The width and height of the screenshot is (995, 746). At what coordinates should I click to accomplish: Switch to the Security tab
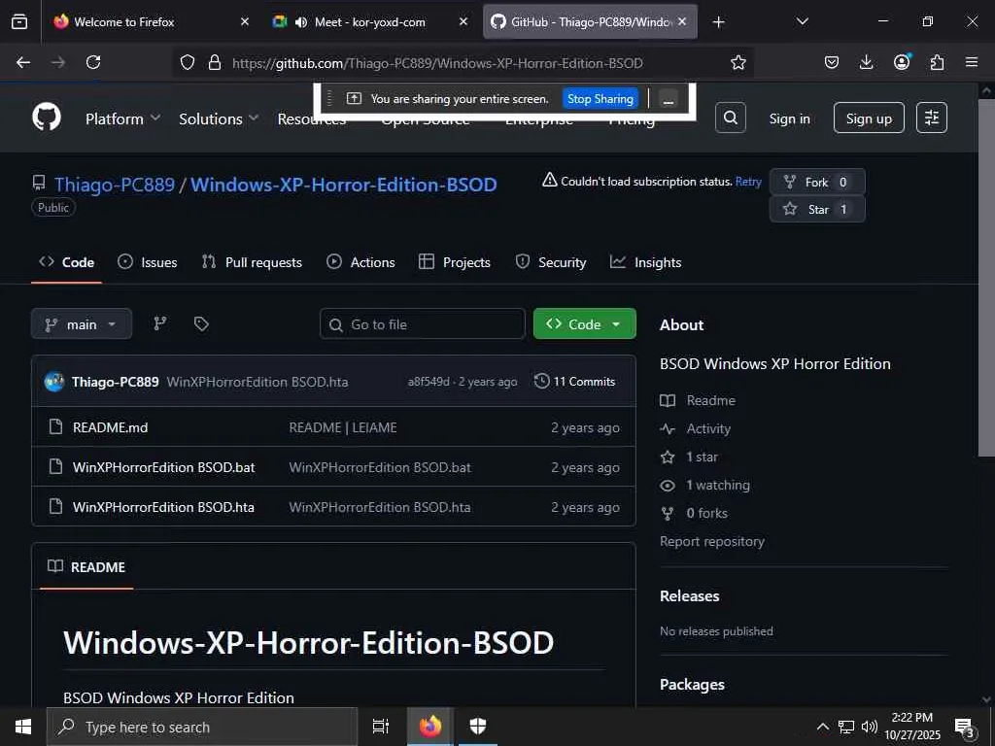[x=551, y=262]
